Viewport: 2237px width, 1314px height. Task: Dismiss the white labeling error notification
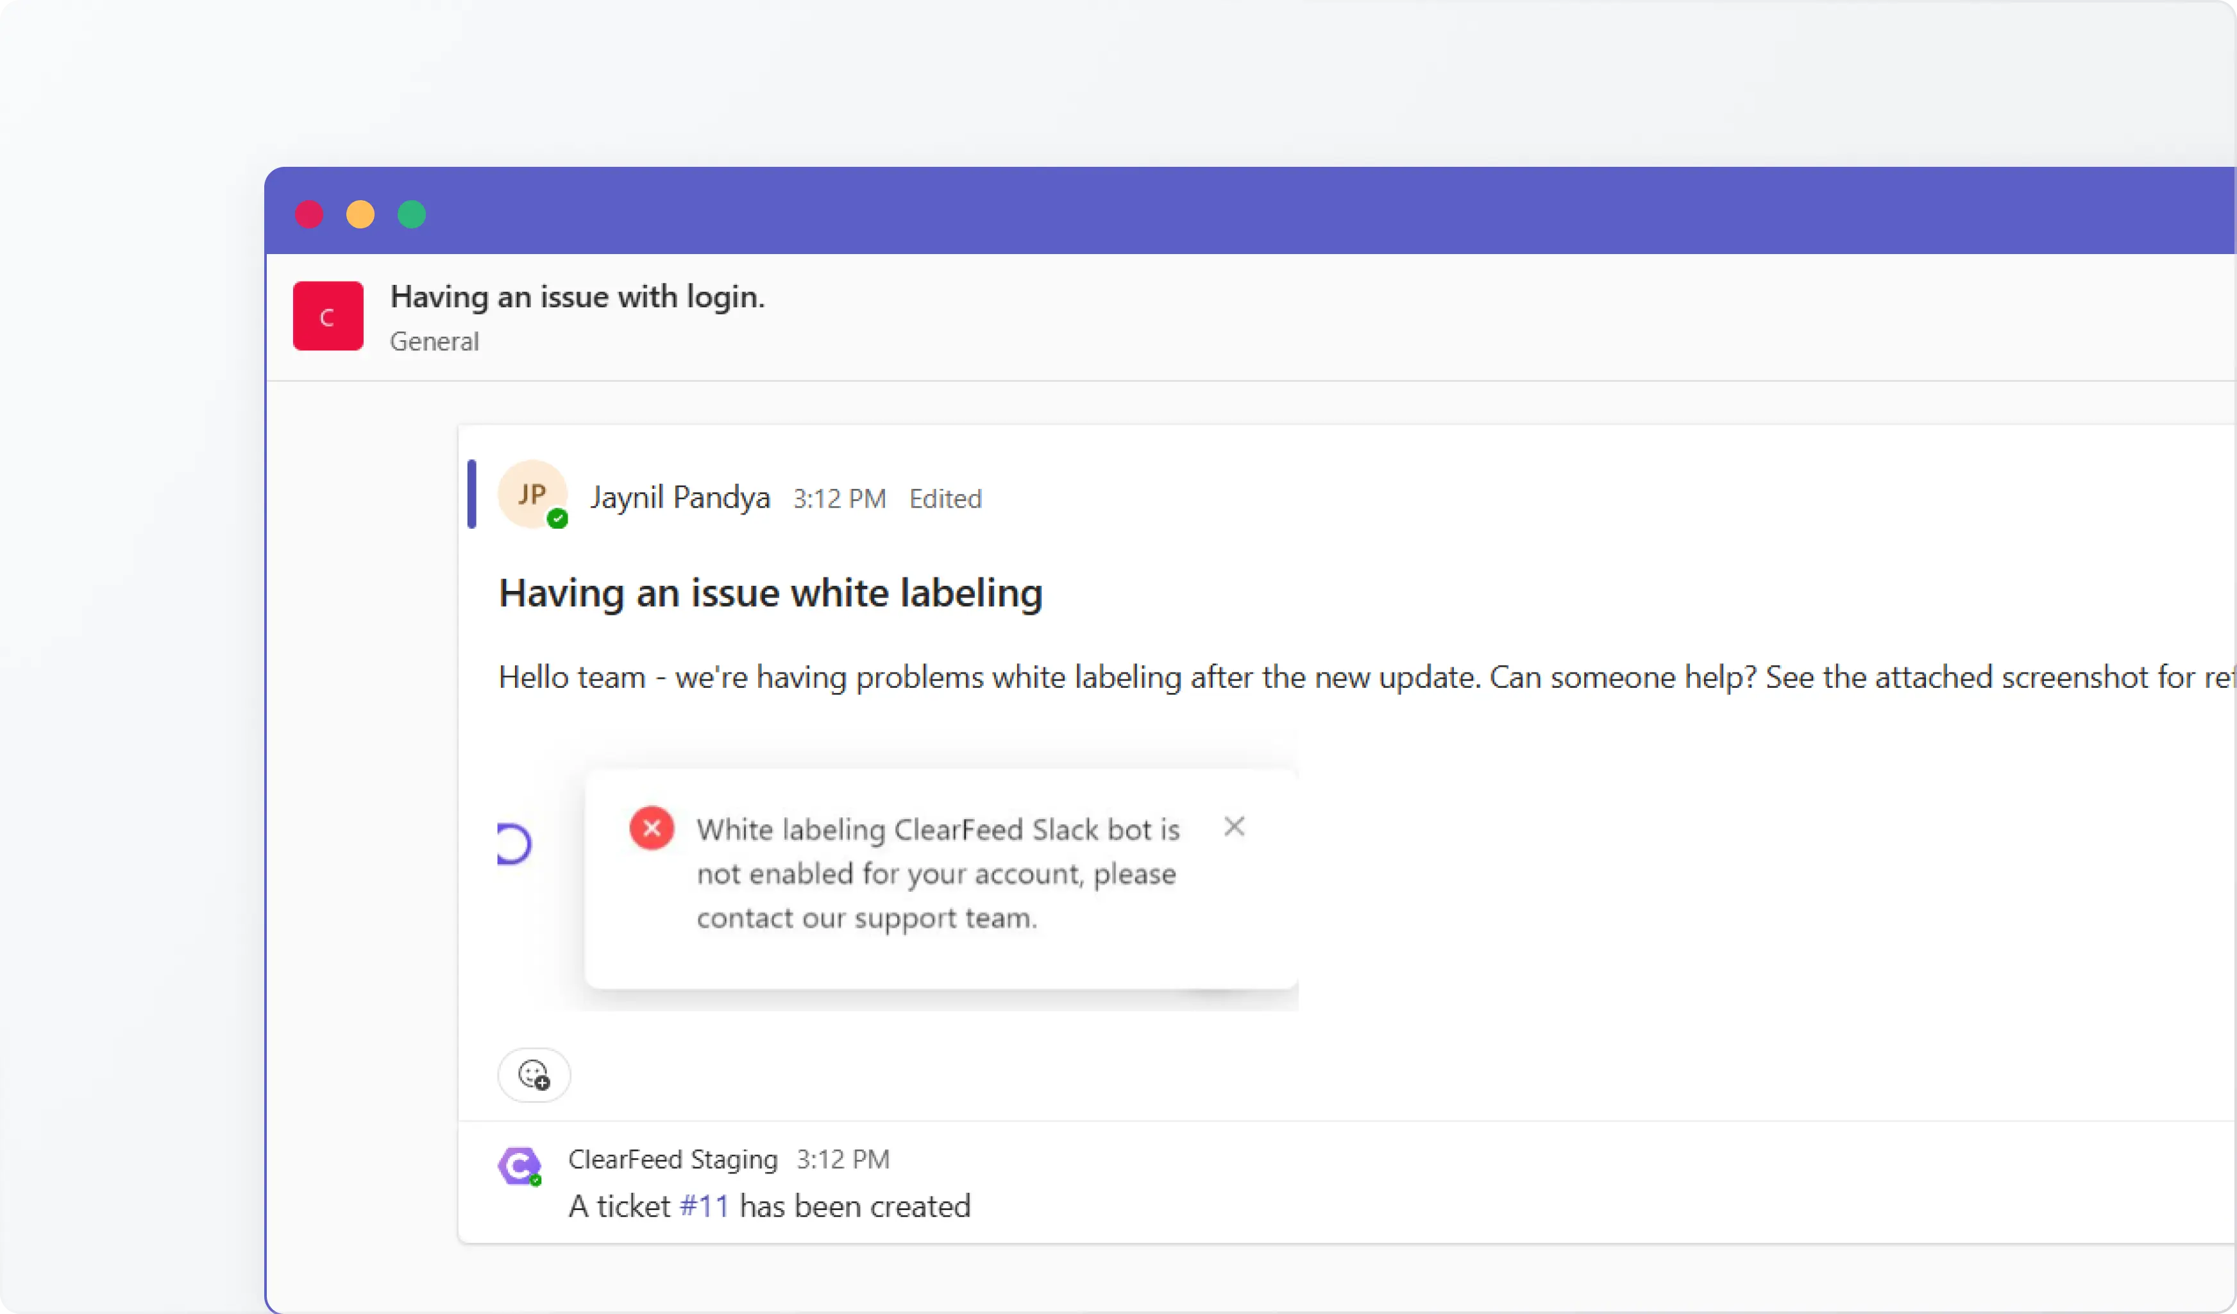click(x=1234, y=826)
